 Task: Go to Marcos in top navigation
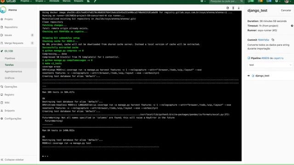66,1
